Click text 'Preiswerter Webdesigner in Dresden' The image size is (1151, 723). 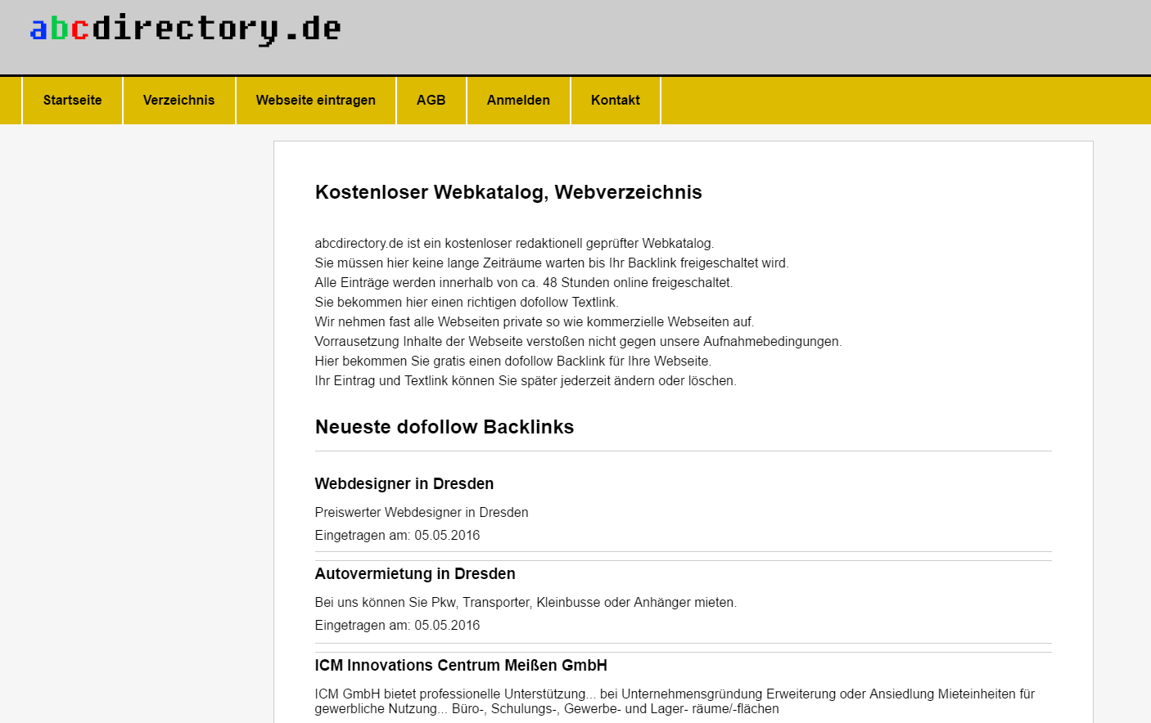[422, 512]
